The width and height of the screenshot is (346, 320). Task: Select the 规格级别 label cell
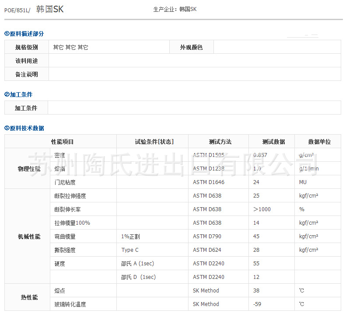coord(27,47)
